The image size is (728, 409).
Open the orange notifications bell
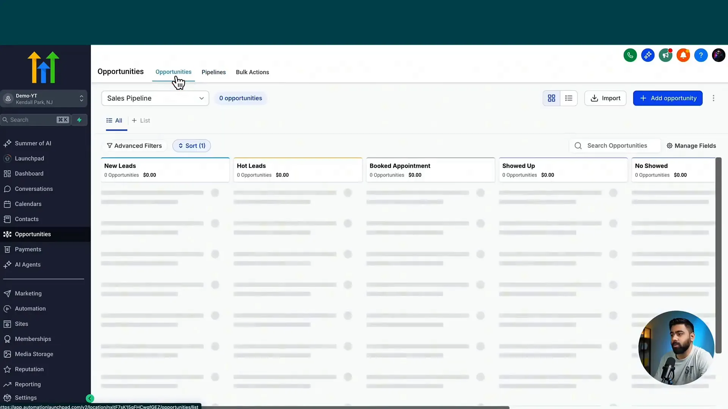[x=683, y=55]
